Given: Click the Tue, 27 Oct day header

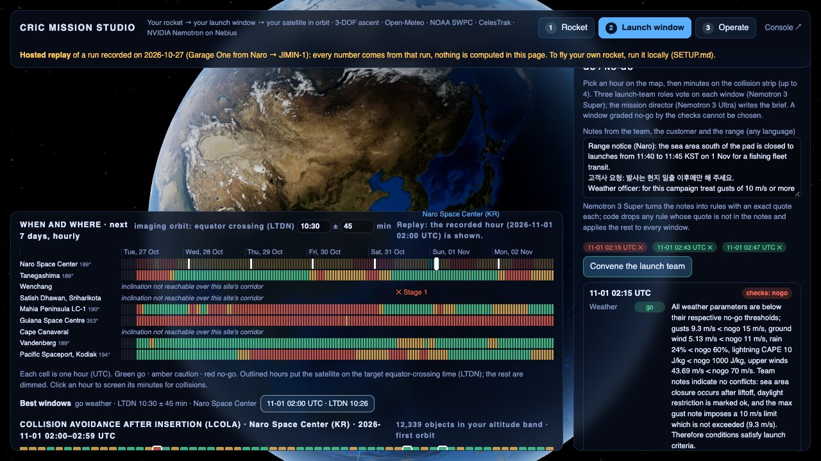Looking at the screenshot, I should pos(141,252).
